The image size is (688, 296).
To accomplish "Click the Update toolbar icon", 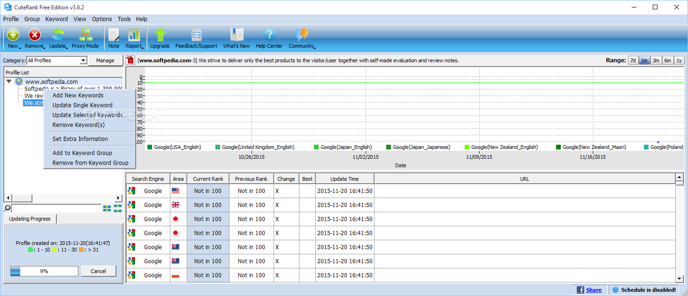I will [58, 35].
